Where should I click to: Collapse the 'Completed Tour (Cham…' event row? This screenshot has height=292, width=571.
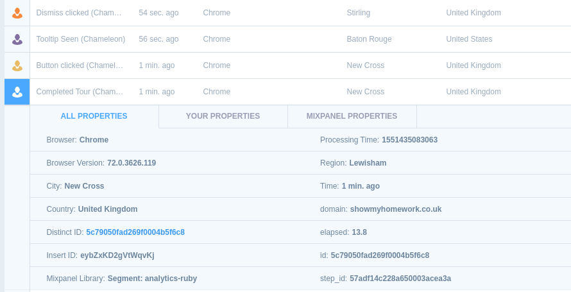point(80,92)
